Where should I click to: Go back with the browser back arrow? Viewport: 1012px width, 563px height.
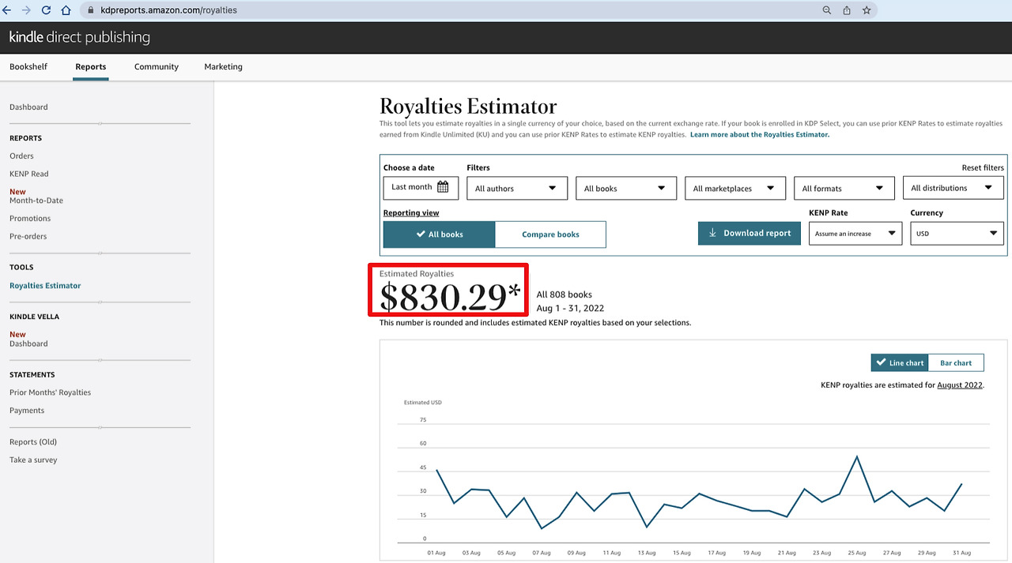(7, 10)
